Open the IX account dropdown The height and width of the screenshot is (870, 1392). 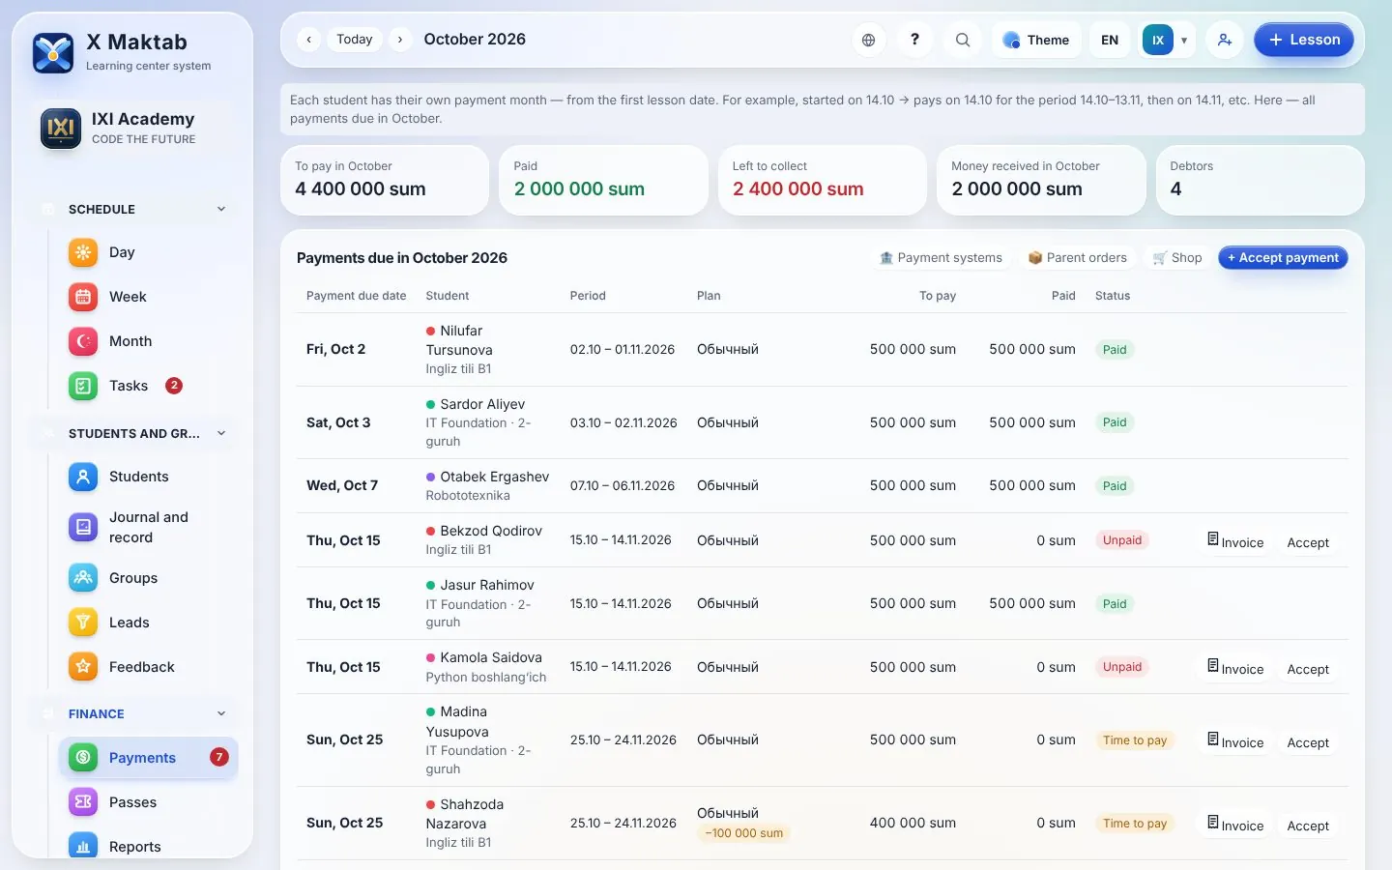[1168, 40]
